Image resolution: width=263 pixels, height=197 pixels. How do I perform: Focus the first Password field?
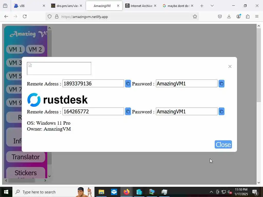186,83
